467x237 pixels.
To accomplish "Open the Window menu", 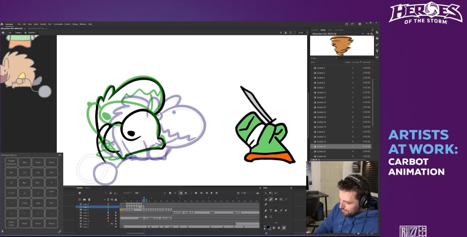I will click(x=83, y=24).
